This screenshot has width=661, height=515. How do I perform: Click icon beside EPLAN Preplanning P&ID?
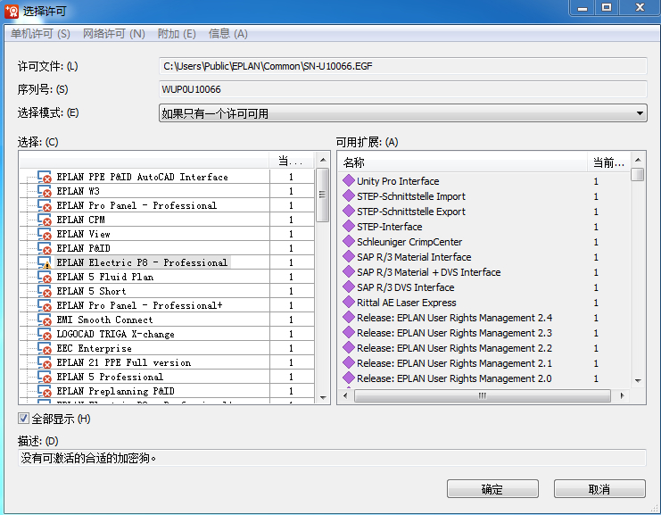[x=45, y=392]
